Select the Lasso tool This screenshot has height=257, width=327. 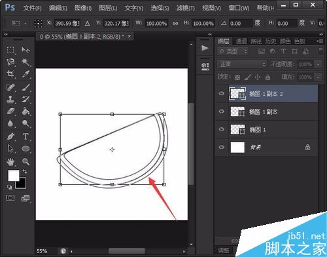click(10, 62)
